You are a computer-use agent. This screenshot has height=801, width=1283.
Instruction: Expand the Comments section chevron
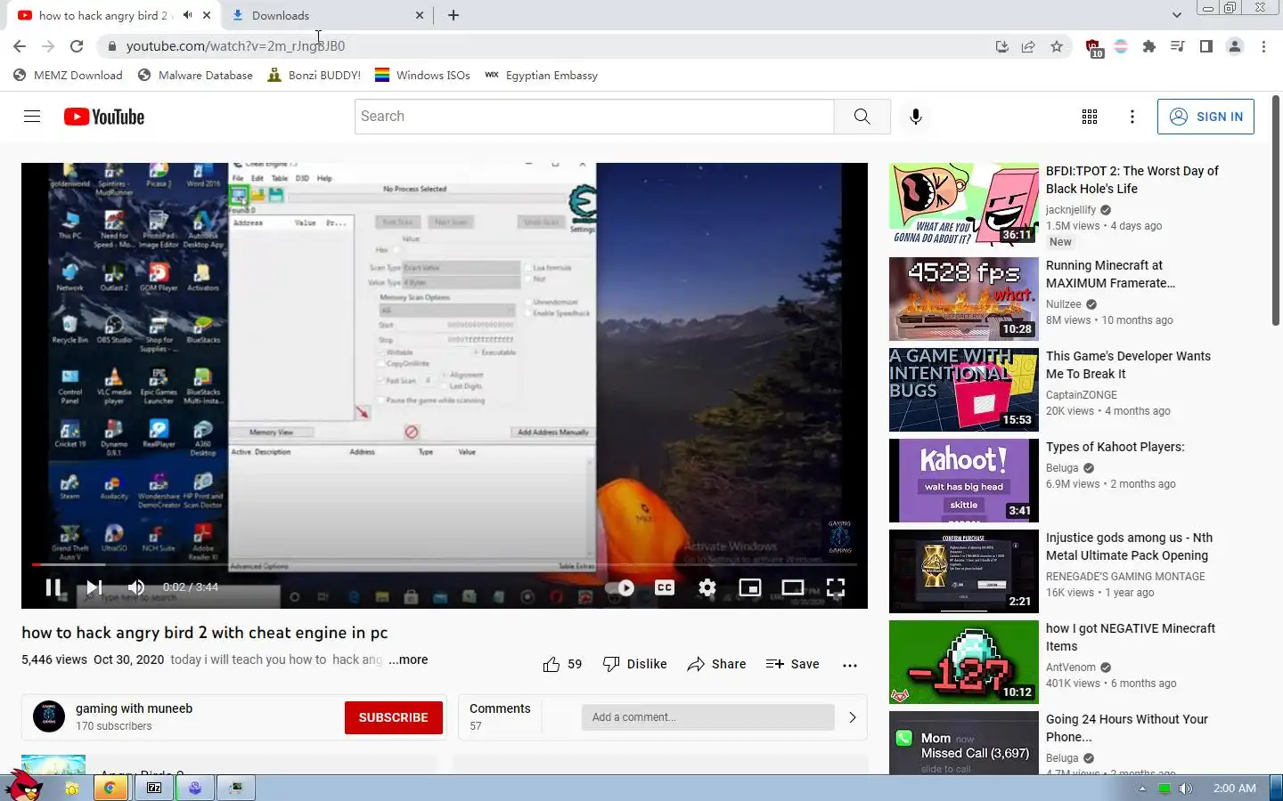pyautogui.click(x=852, y=717)
